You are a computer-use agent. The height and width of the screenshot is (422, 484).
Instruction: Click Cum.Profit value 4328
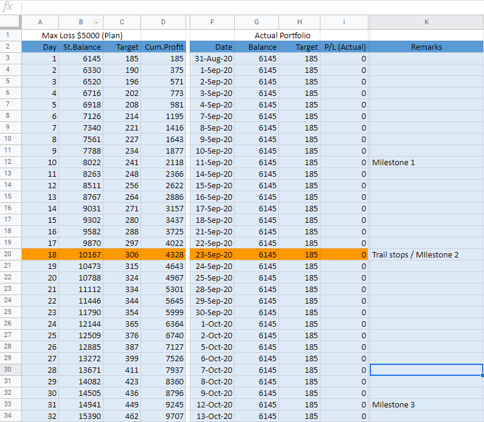coord(164,254)
